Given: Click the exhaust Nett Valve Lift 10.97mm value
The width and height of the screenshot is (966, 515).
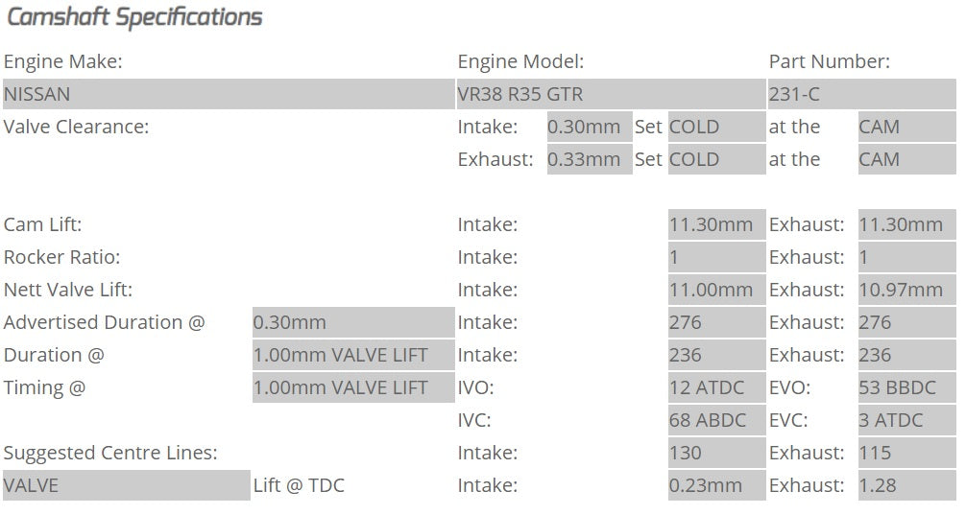Looking at the screenshot, I should 906,291.
